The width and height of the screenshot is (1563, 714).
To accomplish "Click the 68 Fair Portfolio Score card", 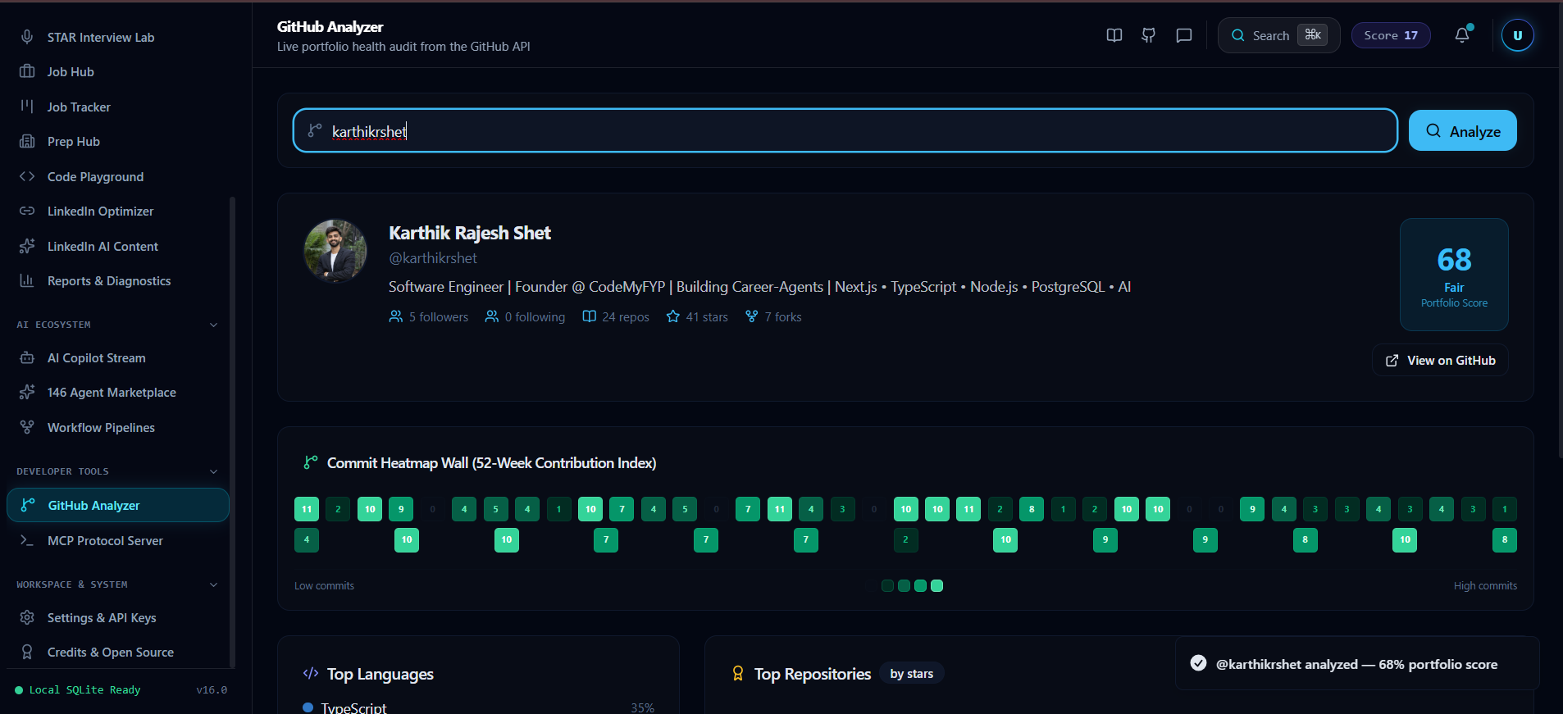I will point(1454,275).
